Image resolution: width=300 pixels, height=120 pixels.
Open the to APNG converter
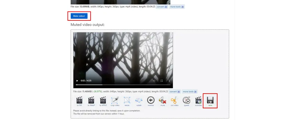103,101
